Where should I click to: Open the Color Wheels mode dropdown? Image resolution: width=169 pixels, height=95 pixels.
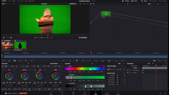pyautogui.click(x=55, y=64)
